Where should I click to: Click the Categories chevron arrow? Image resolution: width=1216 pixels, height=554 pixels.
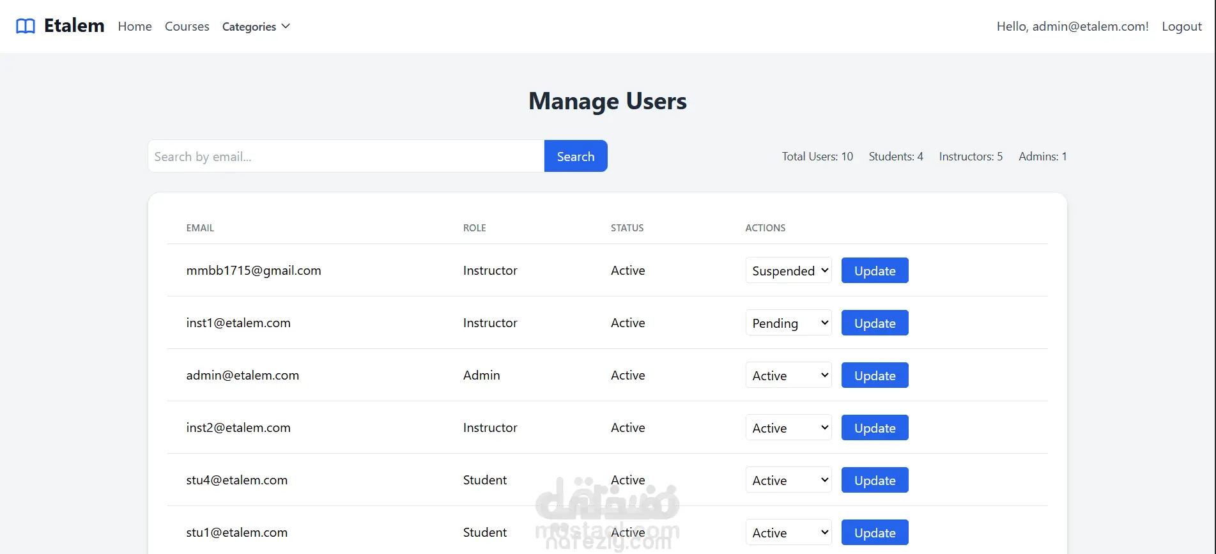[286, 26]
